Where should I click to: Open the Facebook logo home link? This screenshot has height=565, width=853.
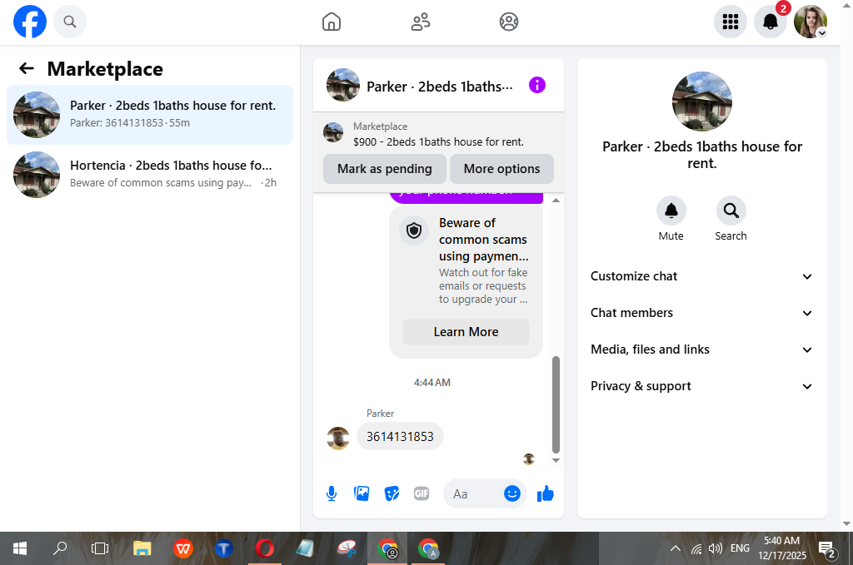coord(30,22)
